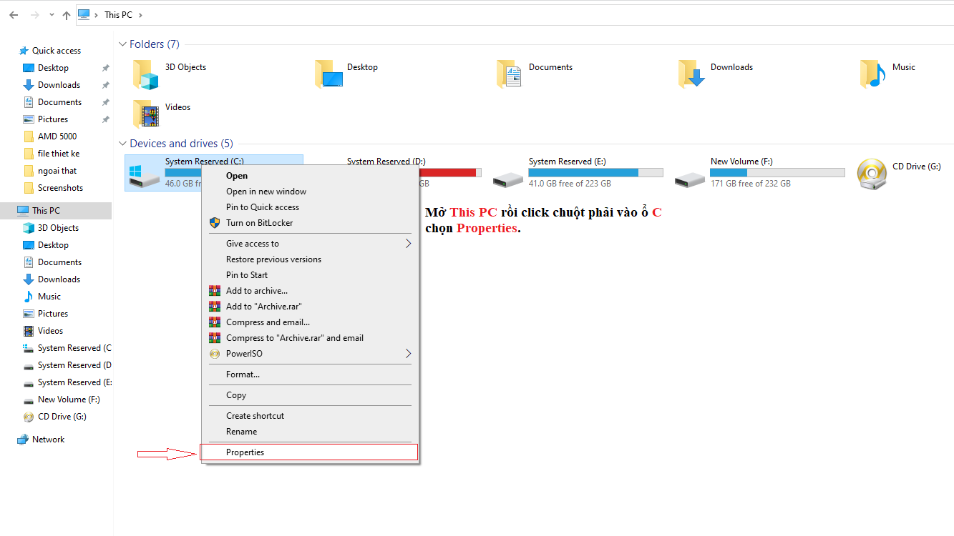Click the CD Drive (G:) disc icon

[872, 174]
